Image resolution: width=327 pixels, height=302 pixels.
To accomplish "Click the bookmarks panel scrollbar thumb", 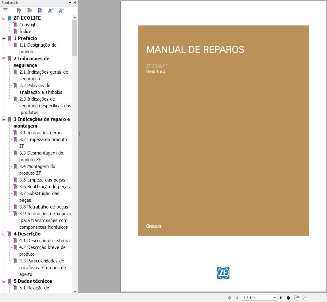I will click(x=75, y=38).
